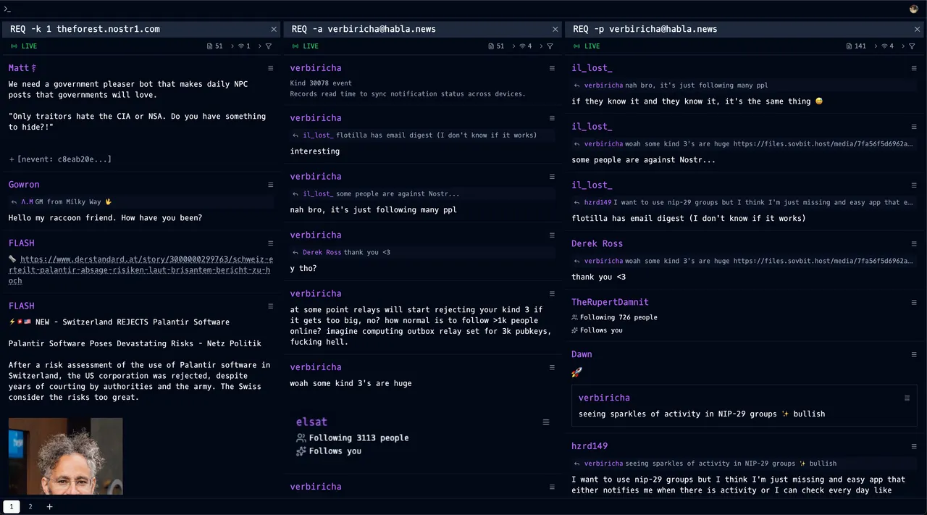Toggle LIVE indicator in REQ -p verbiricha panel

[587, 46]
